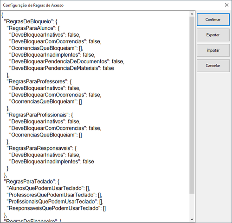Screen dimensions: 232x223
Task: Click the "ProfessoresQuePodemUsarTeclado" line
Action: [54, 195]
